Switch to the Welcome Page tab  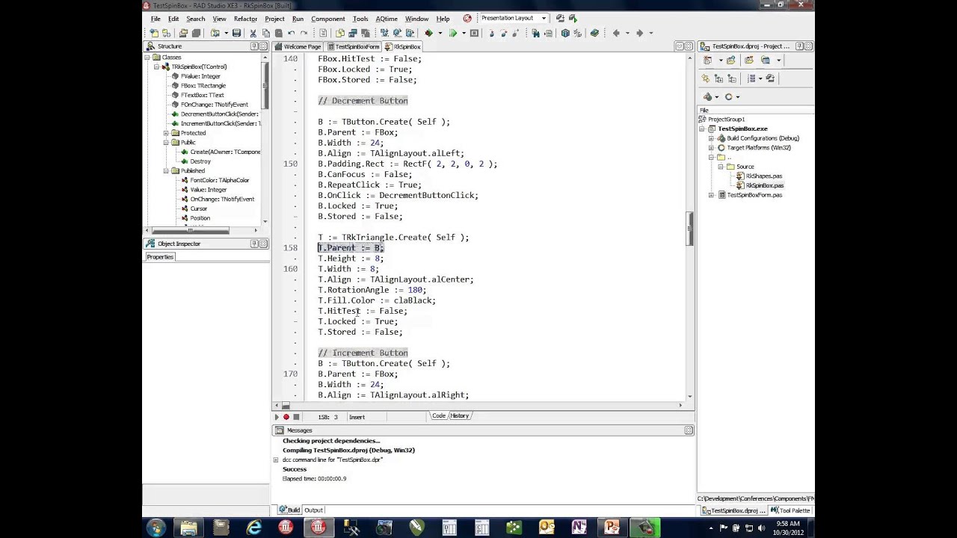point(298,46)
